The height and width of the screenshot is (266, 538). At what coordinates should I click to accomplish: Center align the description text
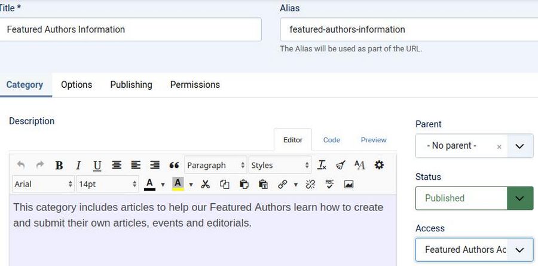coord(117,166)
